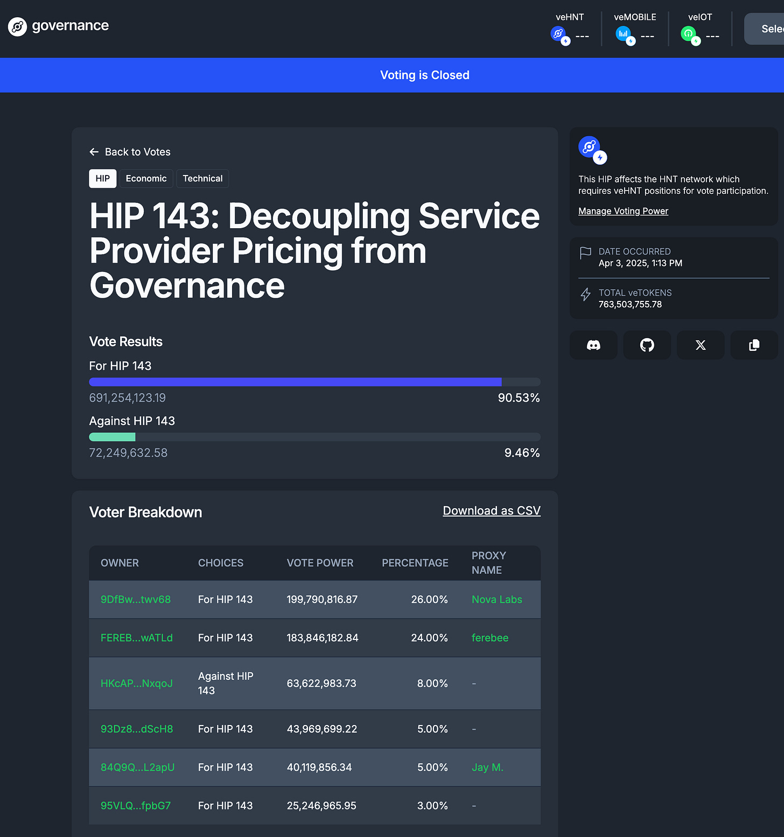The height and width of the screenshot is (837, 784).
Task: Click vote power 199,790,816.87
Action: click(323, 600)
